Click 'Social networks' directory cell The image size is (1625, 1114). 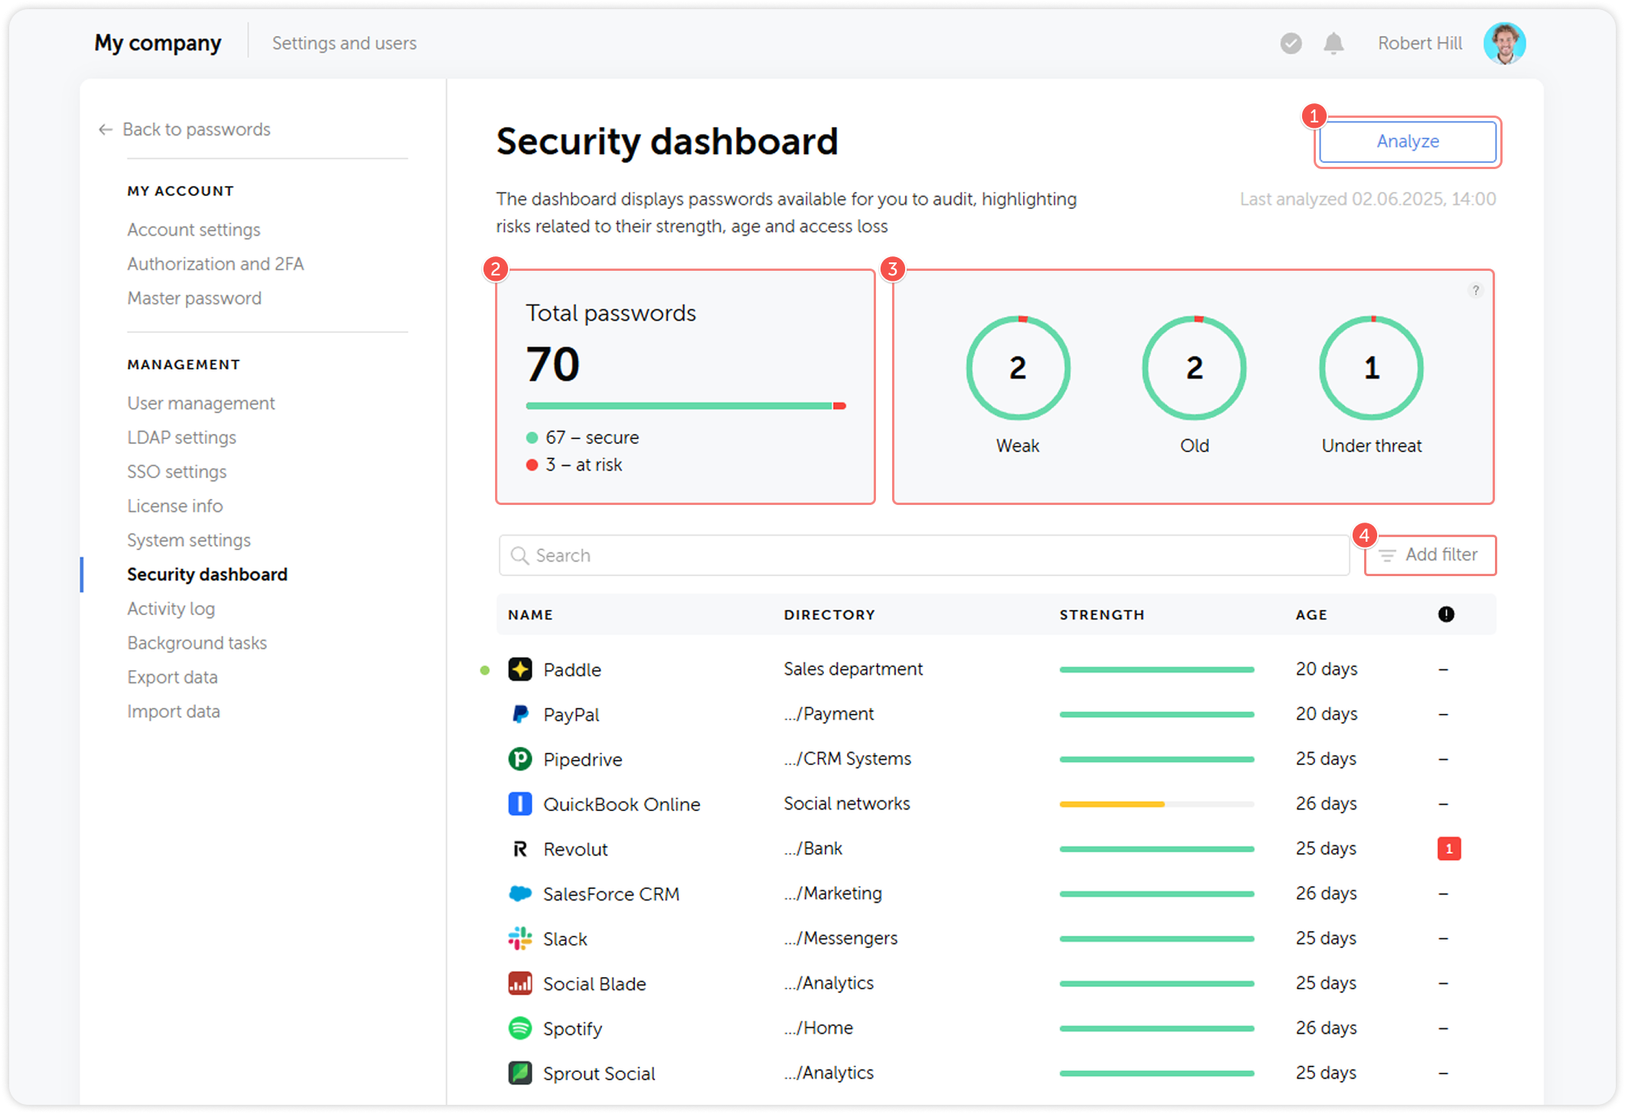point(847,803)
